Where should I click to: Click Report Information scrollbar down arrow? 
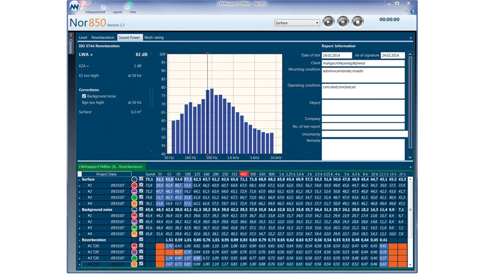pos(410,158)
